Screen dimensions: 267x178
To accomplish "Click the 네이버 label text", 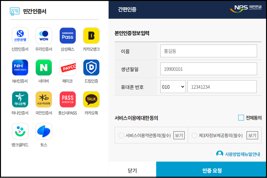I will (44, 81).
